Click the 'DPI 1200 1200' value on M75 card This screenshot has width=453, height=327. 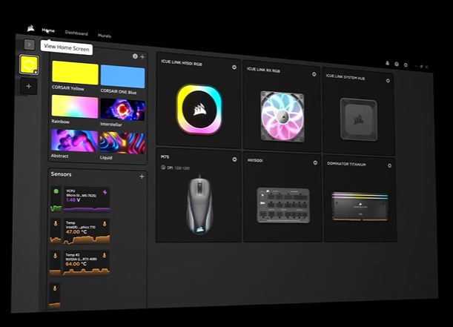(x=178, y=168)
